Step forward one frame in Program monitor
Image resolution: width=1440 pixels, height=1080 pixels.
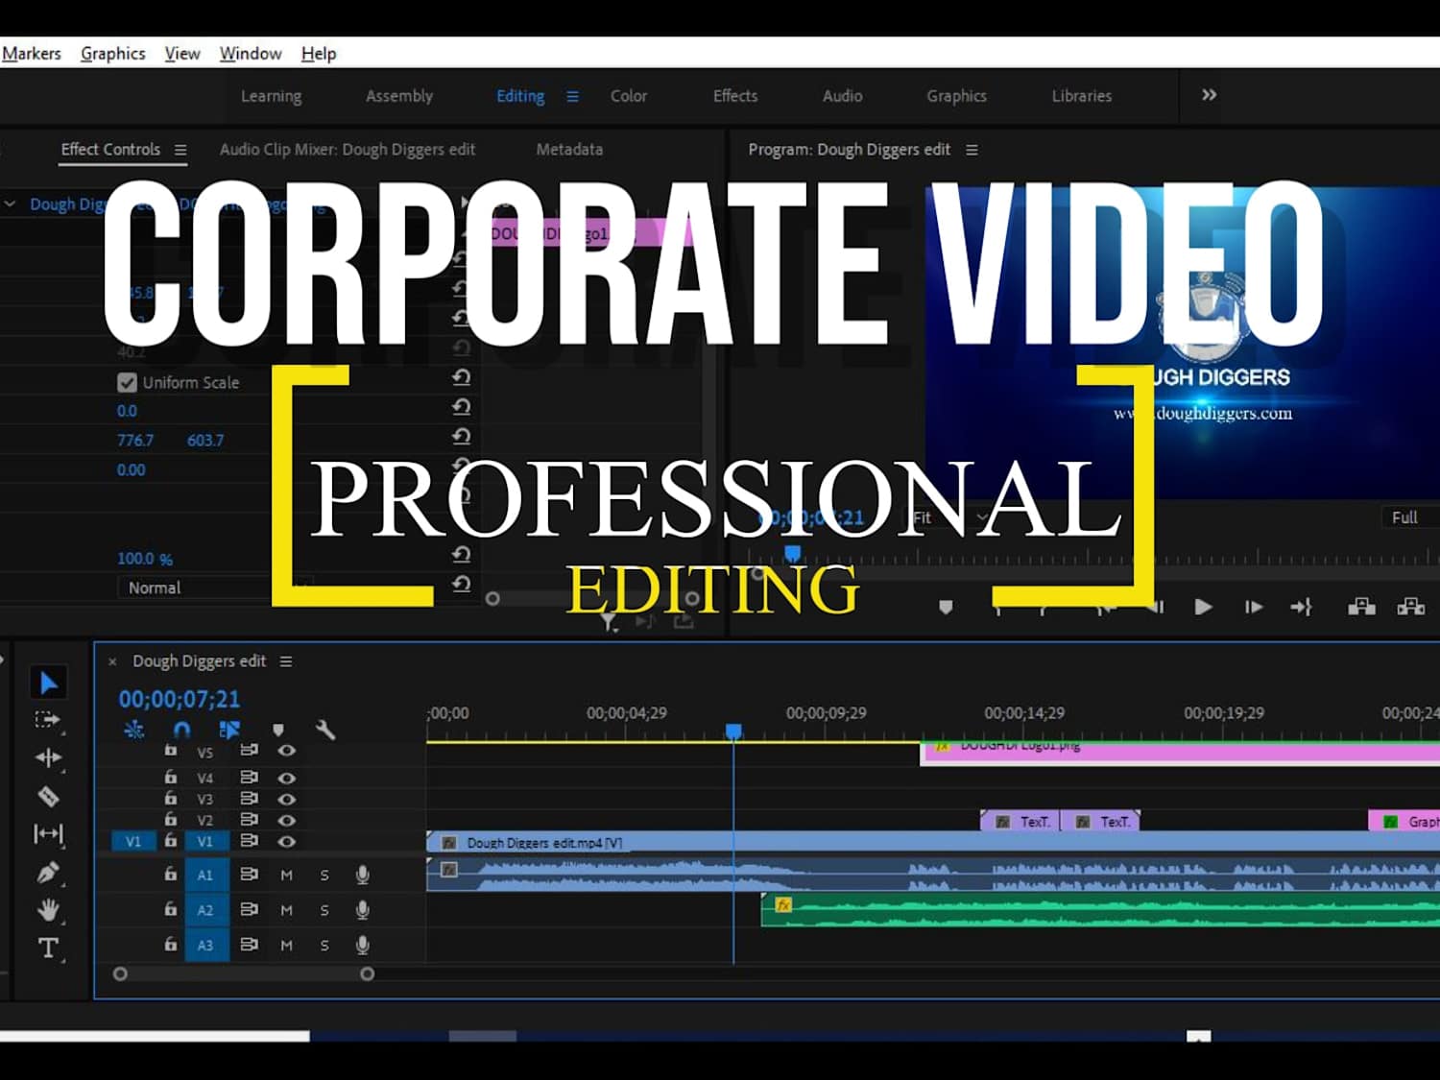point(1253,607)
